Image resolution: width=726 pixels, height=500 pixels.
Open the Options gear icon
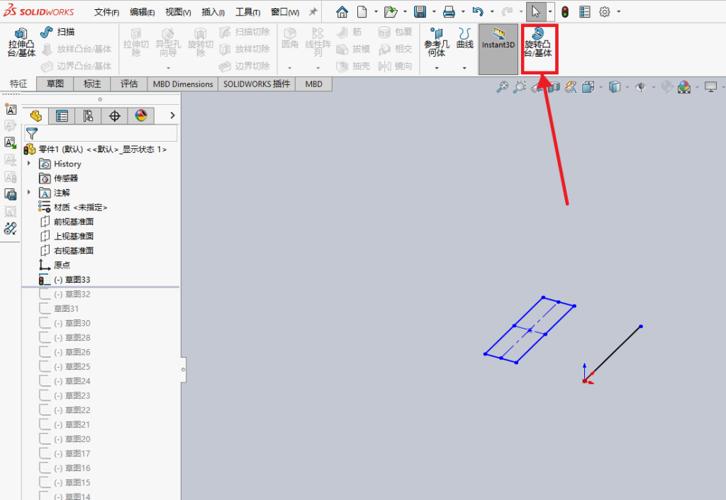coord(604,11)
